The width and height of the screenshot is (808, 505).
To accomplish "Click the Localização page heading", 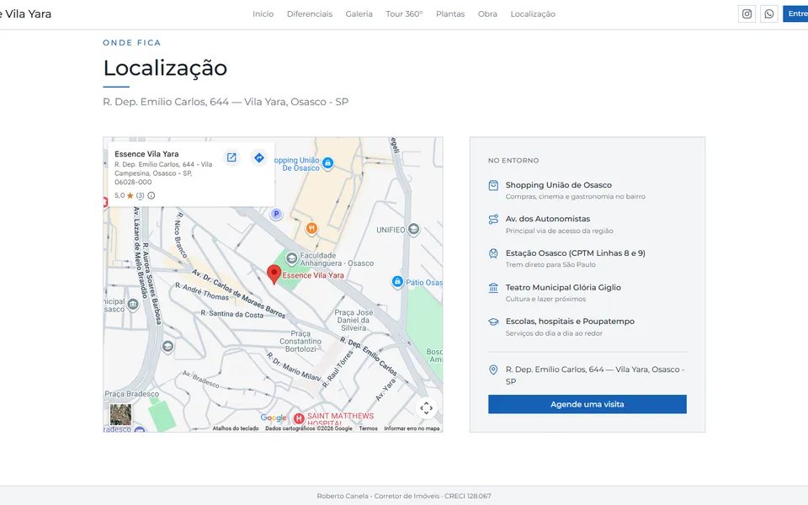I will click(x=165, y=68).
